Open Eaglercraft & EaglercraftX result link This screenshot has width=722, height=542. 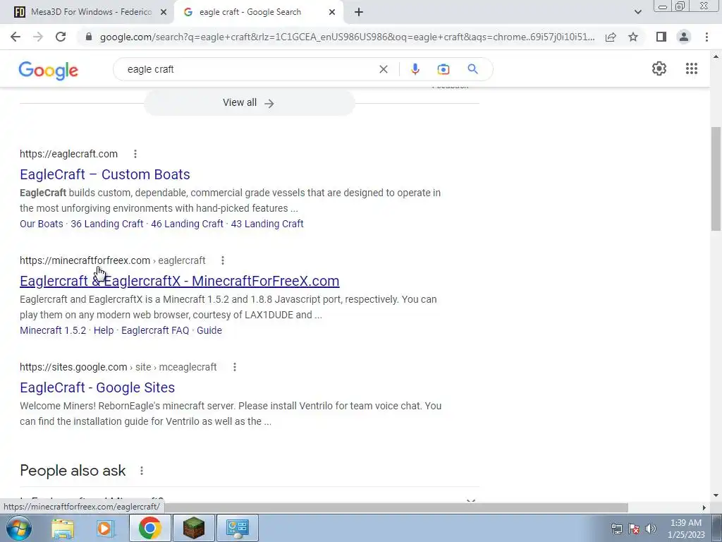coord(180,281)
